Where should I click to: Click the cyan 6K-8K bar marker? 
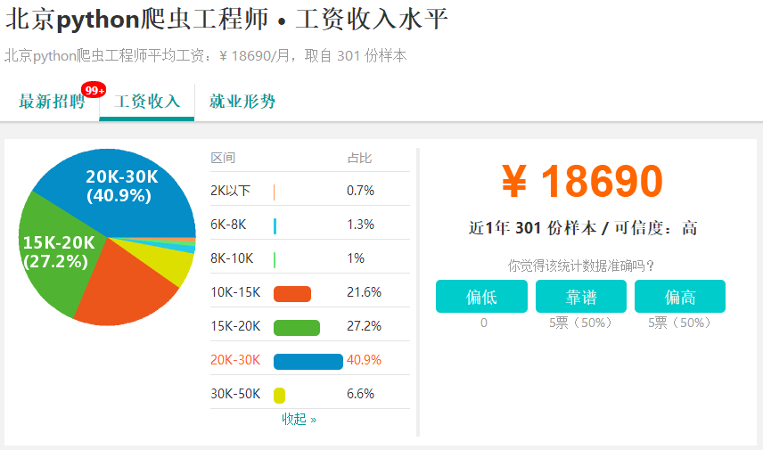coord(275,226)
